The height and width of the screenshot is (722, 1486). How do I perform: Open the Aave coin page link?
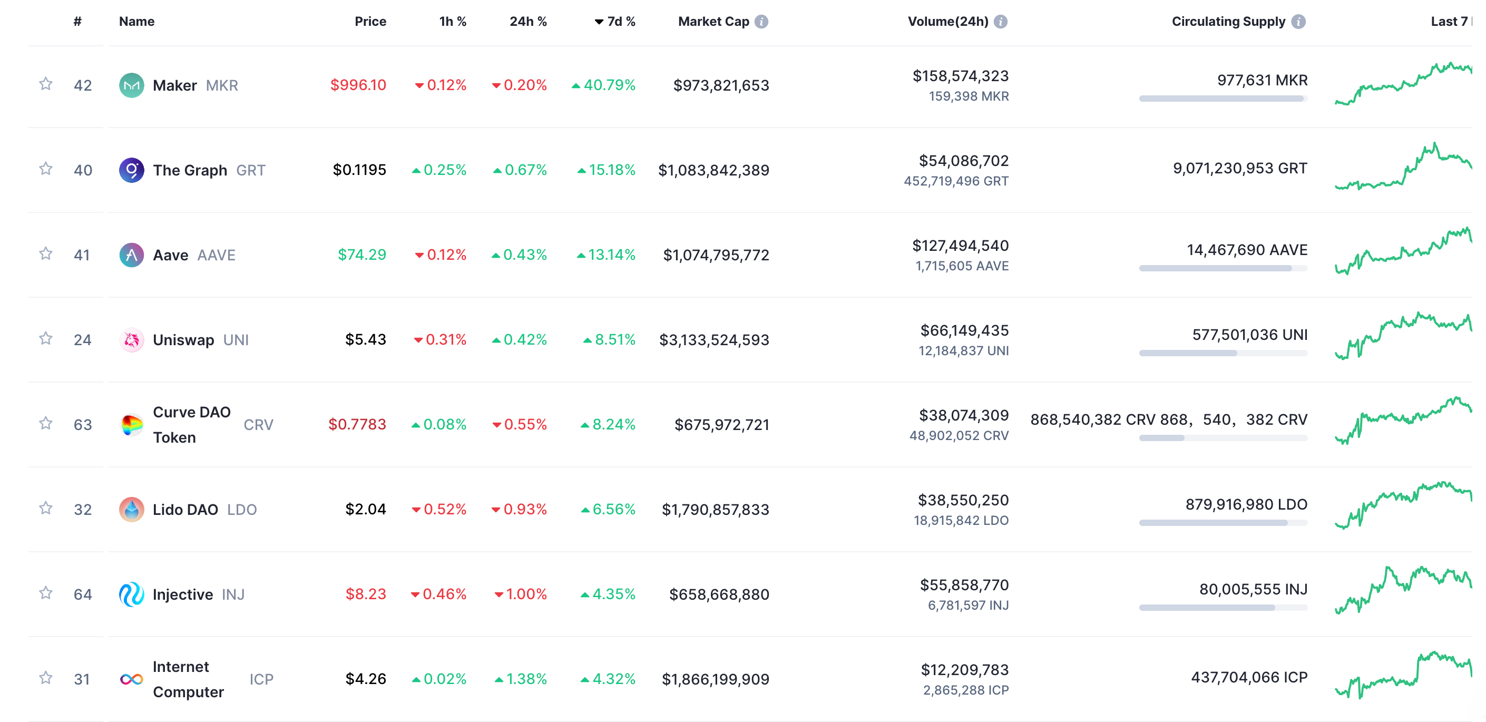point(170,255)
